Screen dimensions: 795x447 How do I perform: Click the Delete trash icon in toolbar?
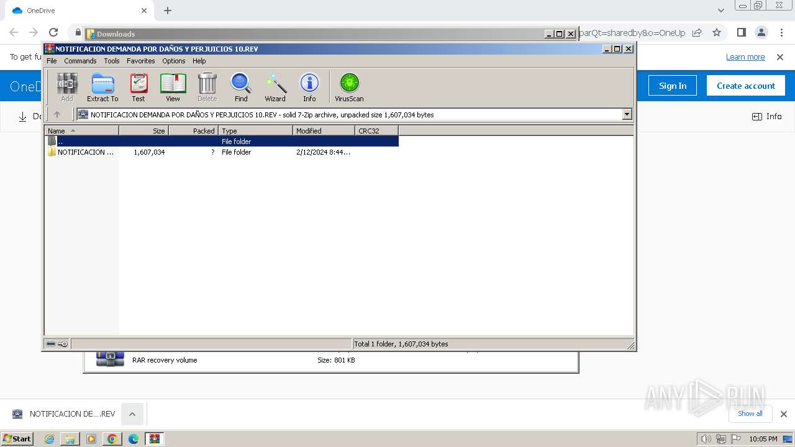coord(207,87)
